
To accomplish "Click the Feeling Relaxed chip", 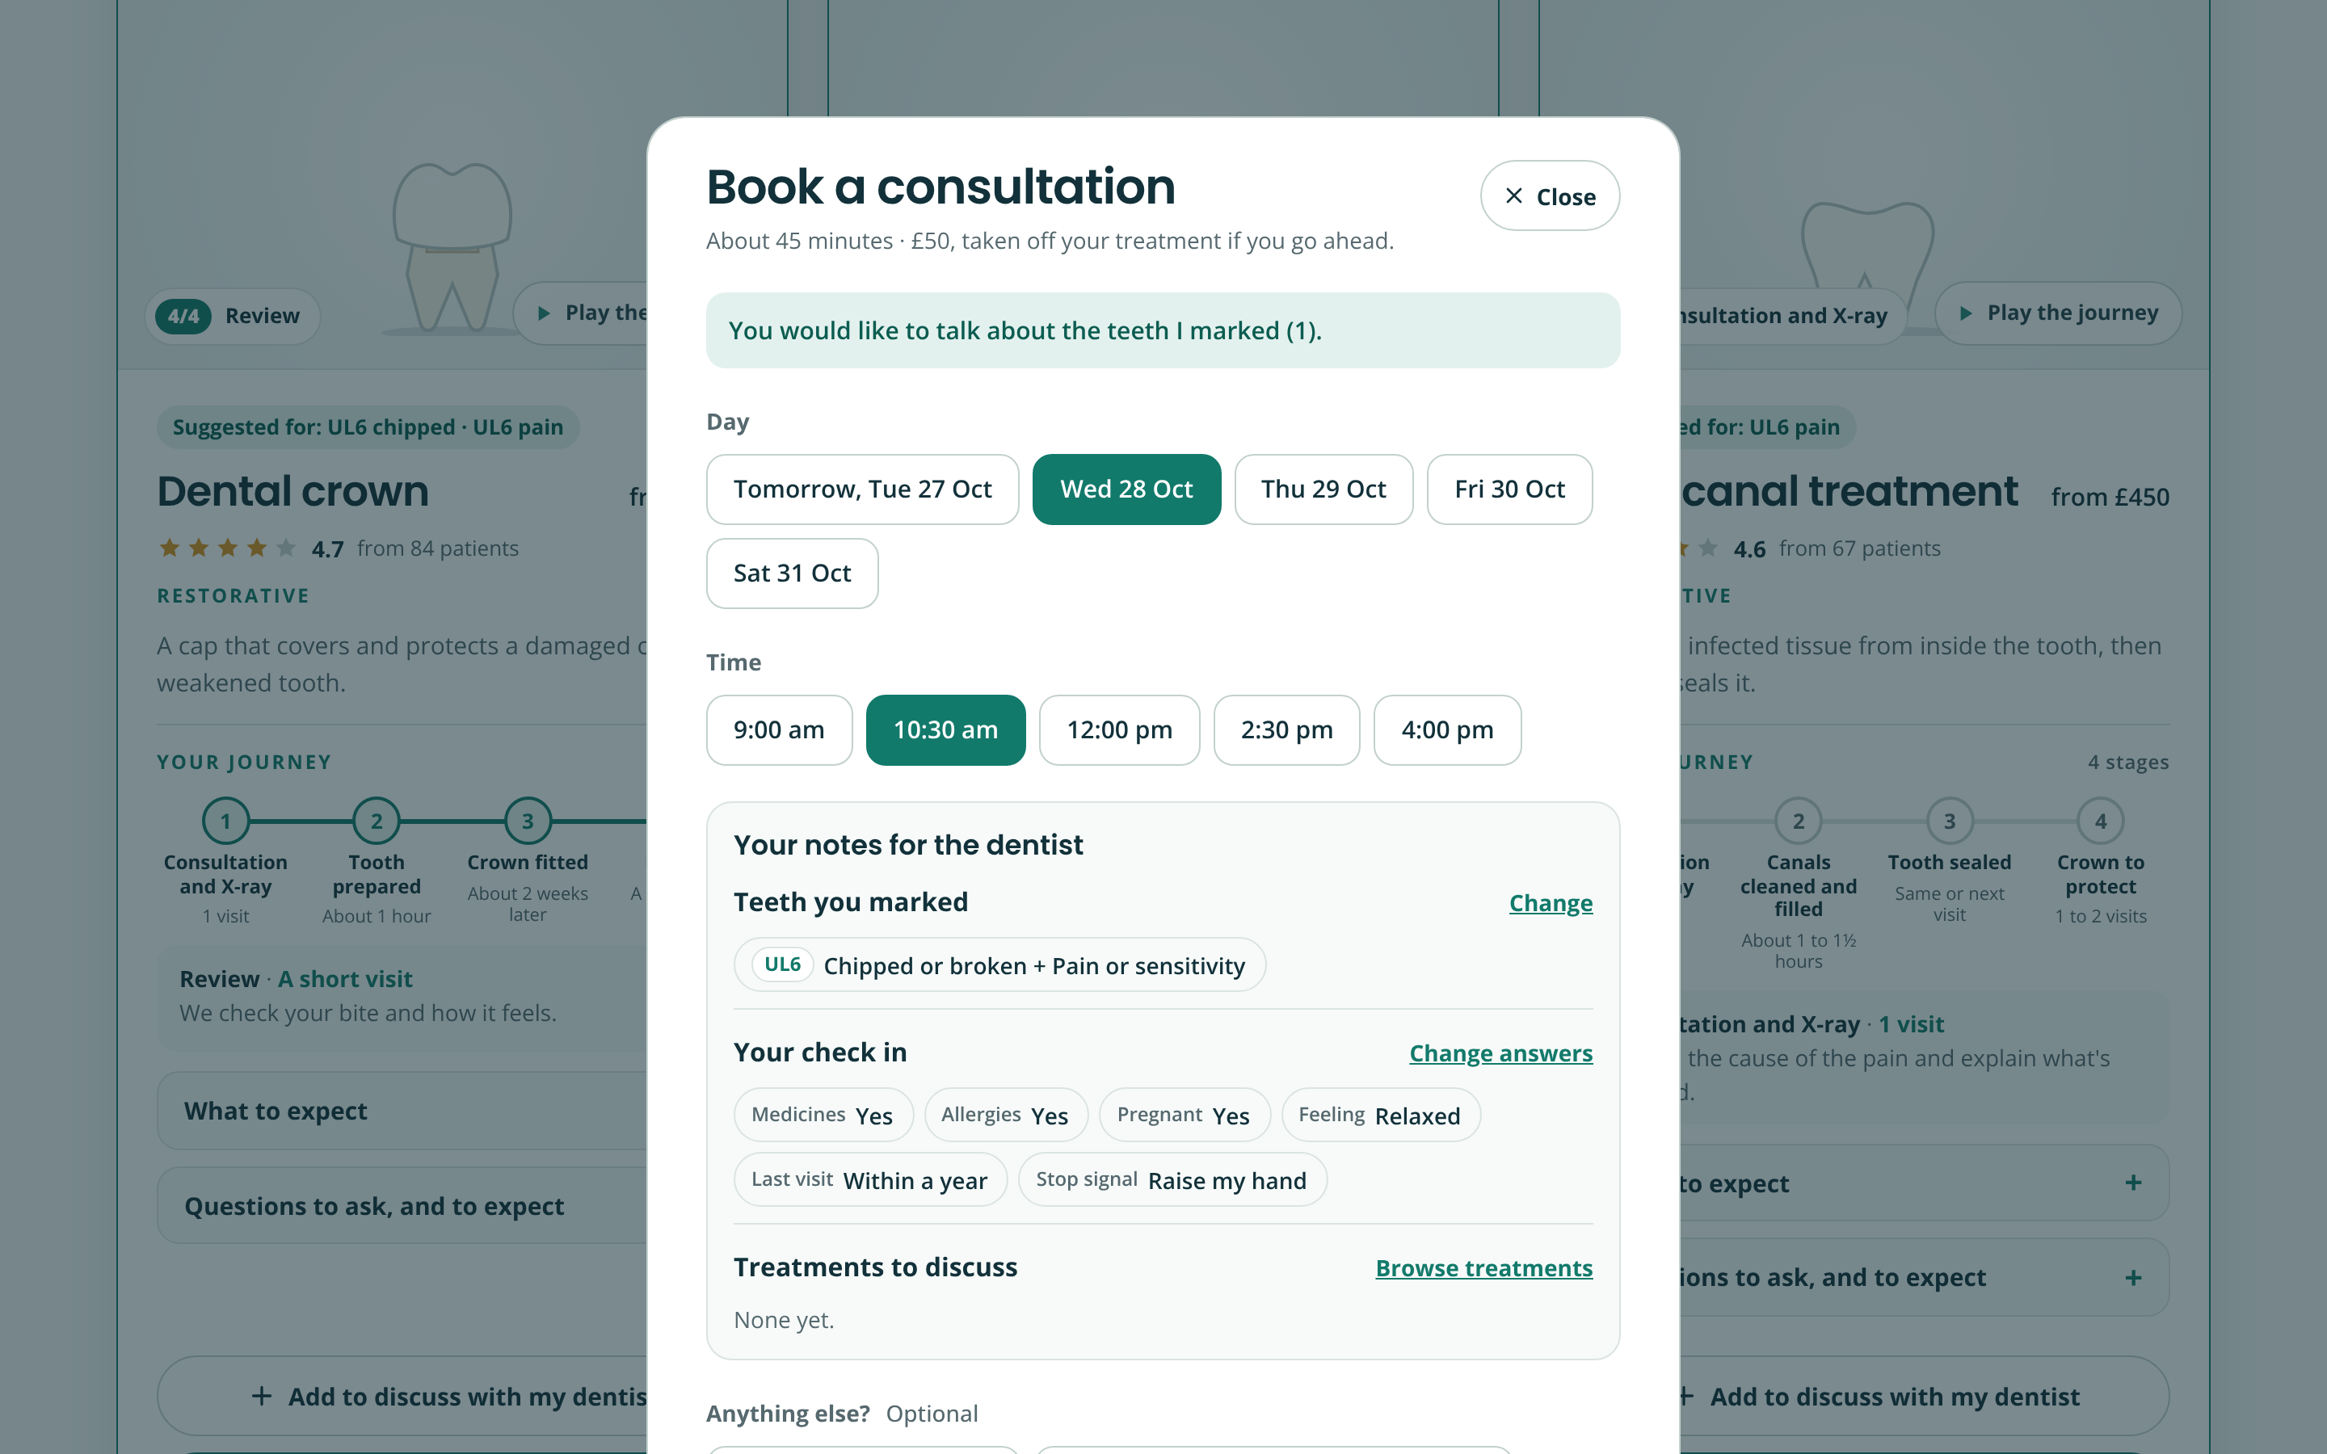I will click(x=1381, y=1115).
